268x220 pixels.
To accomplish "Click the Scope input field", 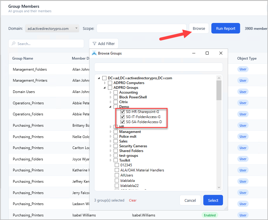I will tap(141, 28).
